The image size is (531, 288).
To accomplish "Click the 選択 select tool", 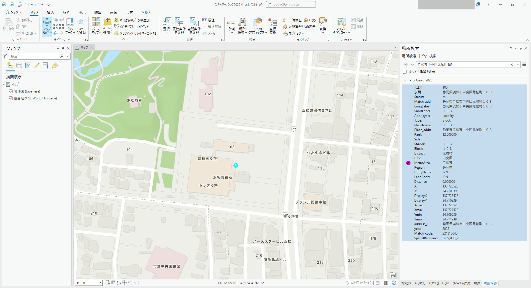I will (166, 26).
